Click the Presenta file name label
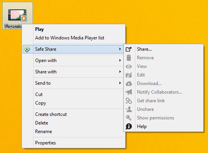The image size is (208, 153). [x=13, y=26]
